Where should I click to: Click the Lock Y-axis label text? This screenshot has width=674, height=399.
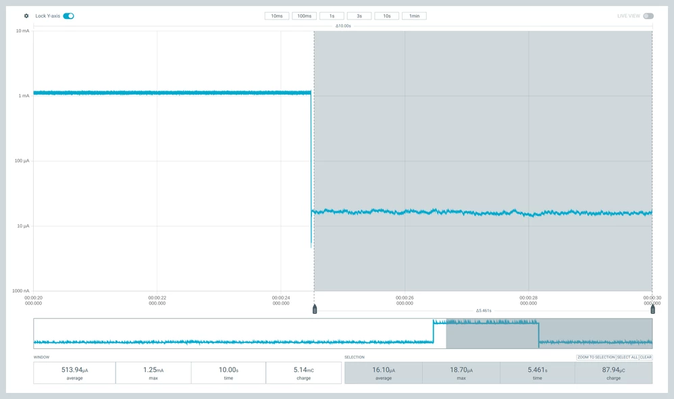pyautogui.click(x=48, y=16)
